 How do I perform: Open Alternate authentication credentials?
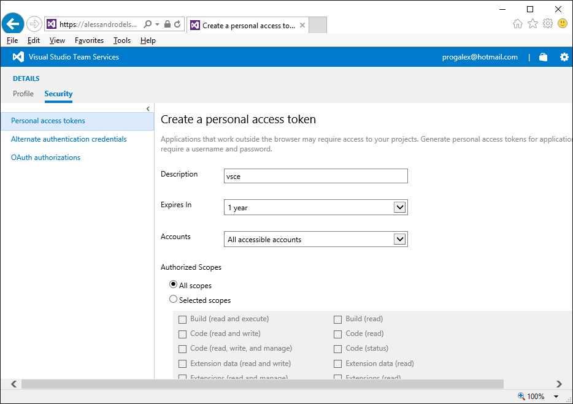coord(68,139)
